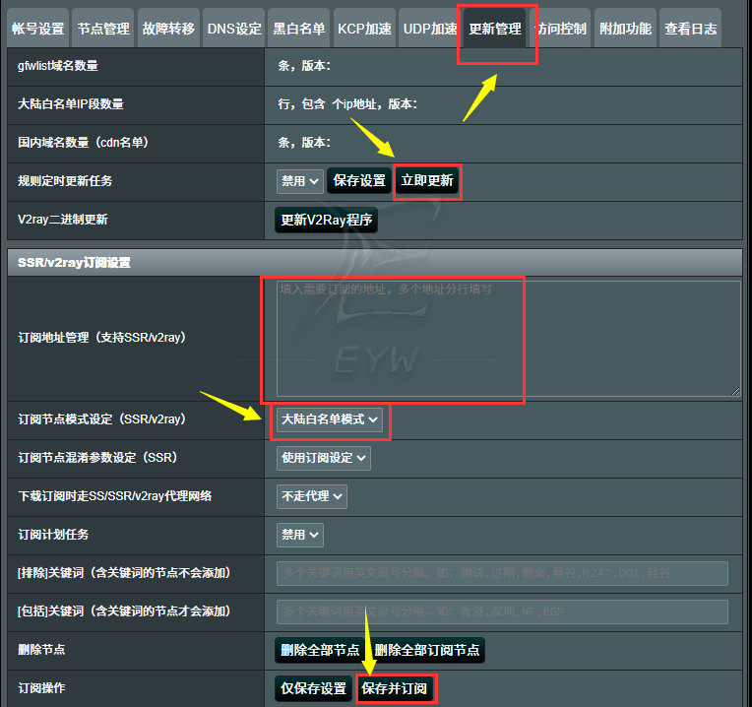
Task: Click the 仅保存设置 button
Action: click(313, 688)
